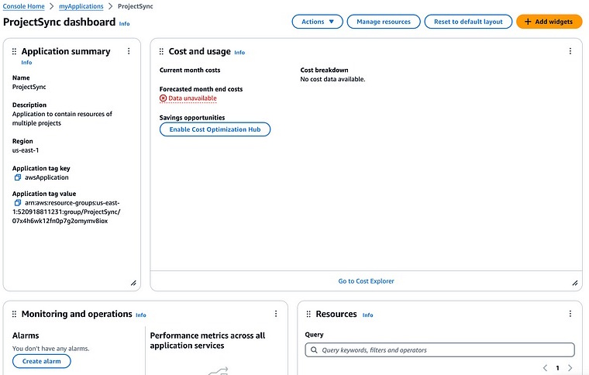The image size is (589, 375).
Task: Go to previous page of resources
Action: pyautogui.click(x=545, y=368)
